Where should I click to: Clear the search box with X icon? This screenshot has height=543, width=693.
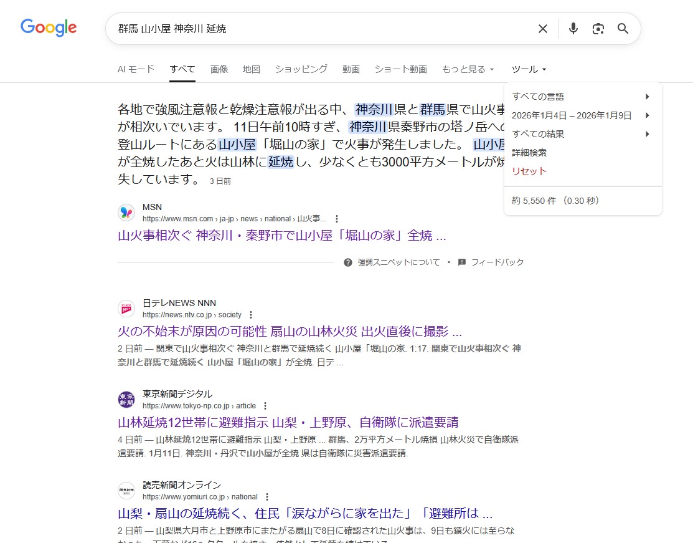click(x=542, y=29)
